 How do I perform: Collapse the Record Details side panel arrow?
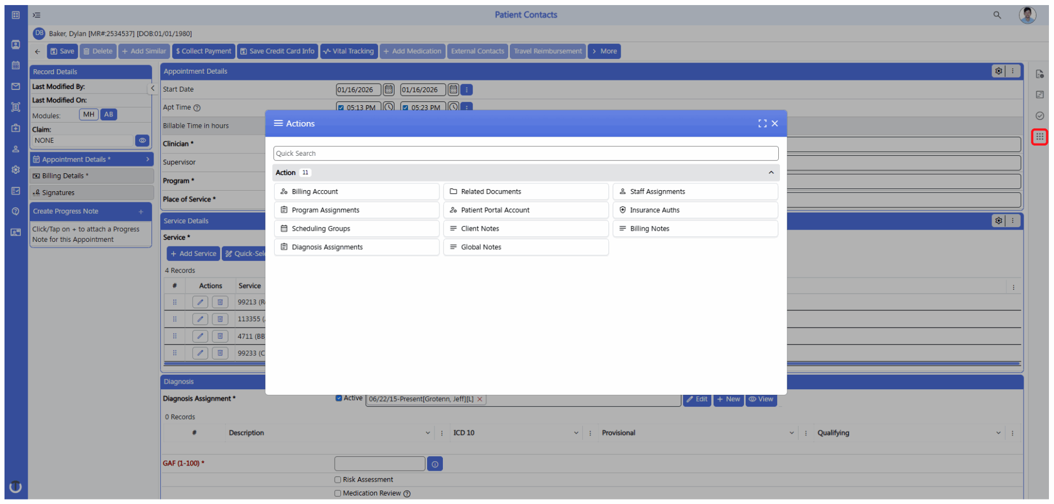[153, 88]
